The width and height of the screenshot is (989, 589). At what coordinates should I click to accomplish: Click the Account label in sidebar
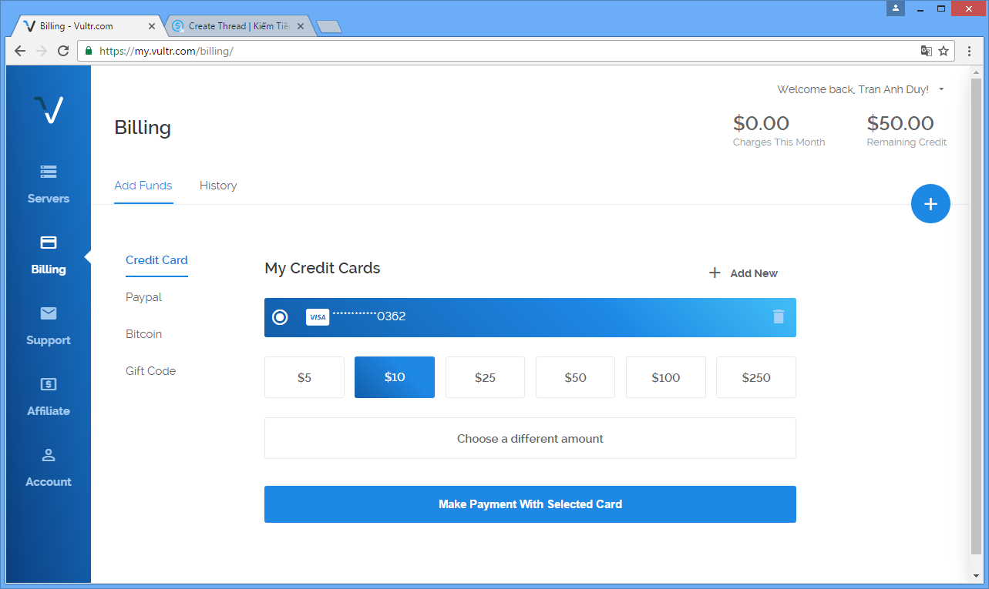point(49,482)
